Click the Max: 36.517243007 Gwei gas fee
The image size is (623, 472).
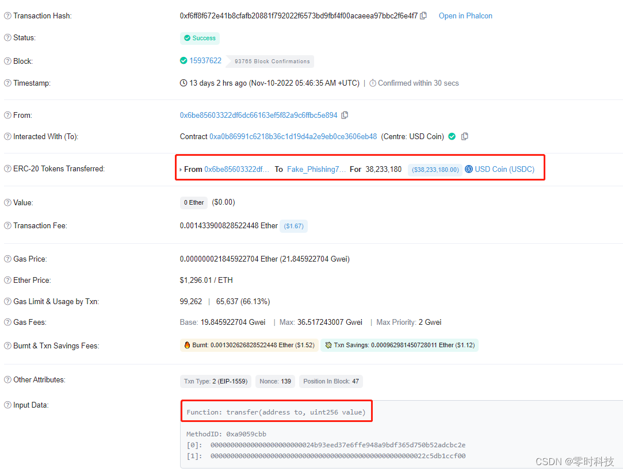tap(321, 323)
